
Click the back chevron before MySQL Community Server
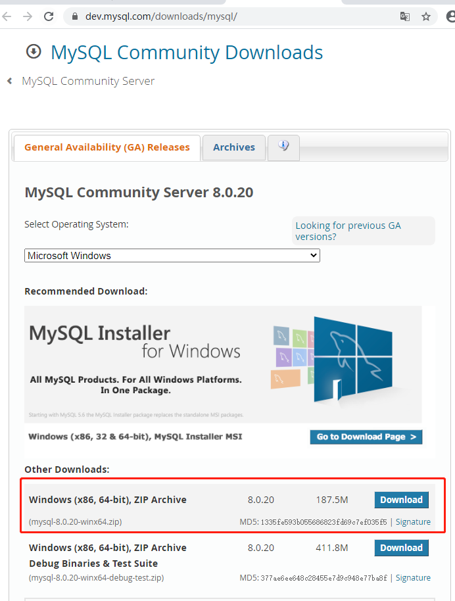10,81
